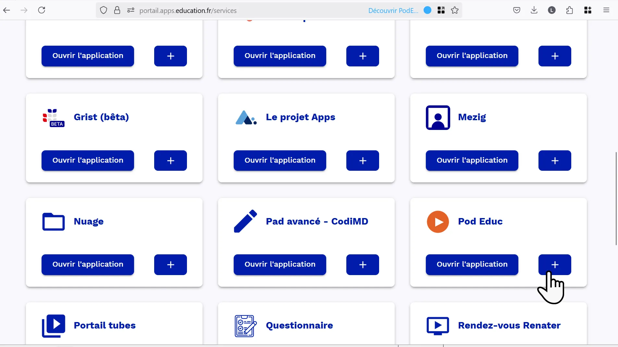Image resolution: width=618 pixels, height=347 pixels.
Task: Click the blue circle icon in address bar
Action: click(427, 10)
